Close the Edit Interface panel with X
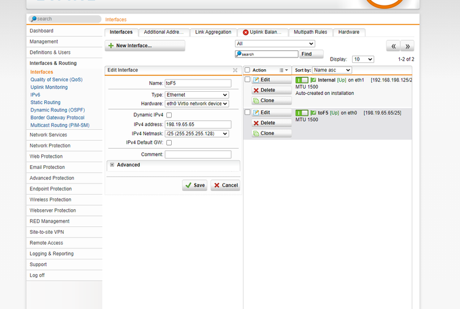 click(235, 70)
